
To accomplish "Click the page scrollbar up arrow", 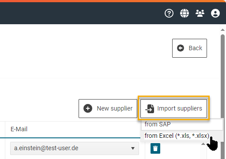I will coord(223,30).
